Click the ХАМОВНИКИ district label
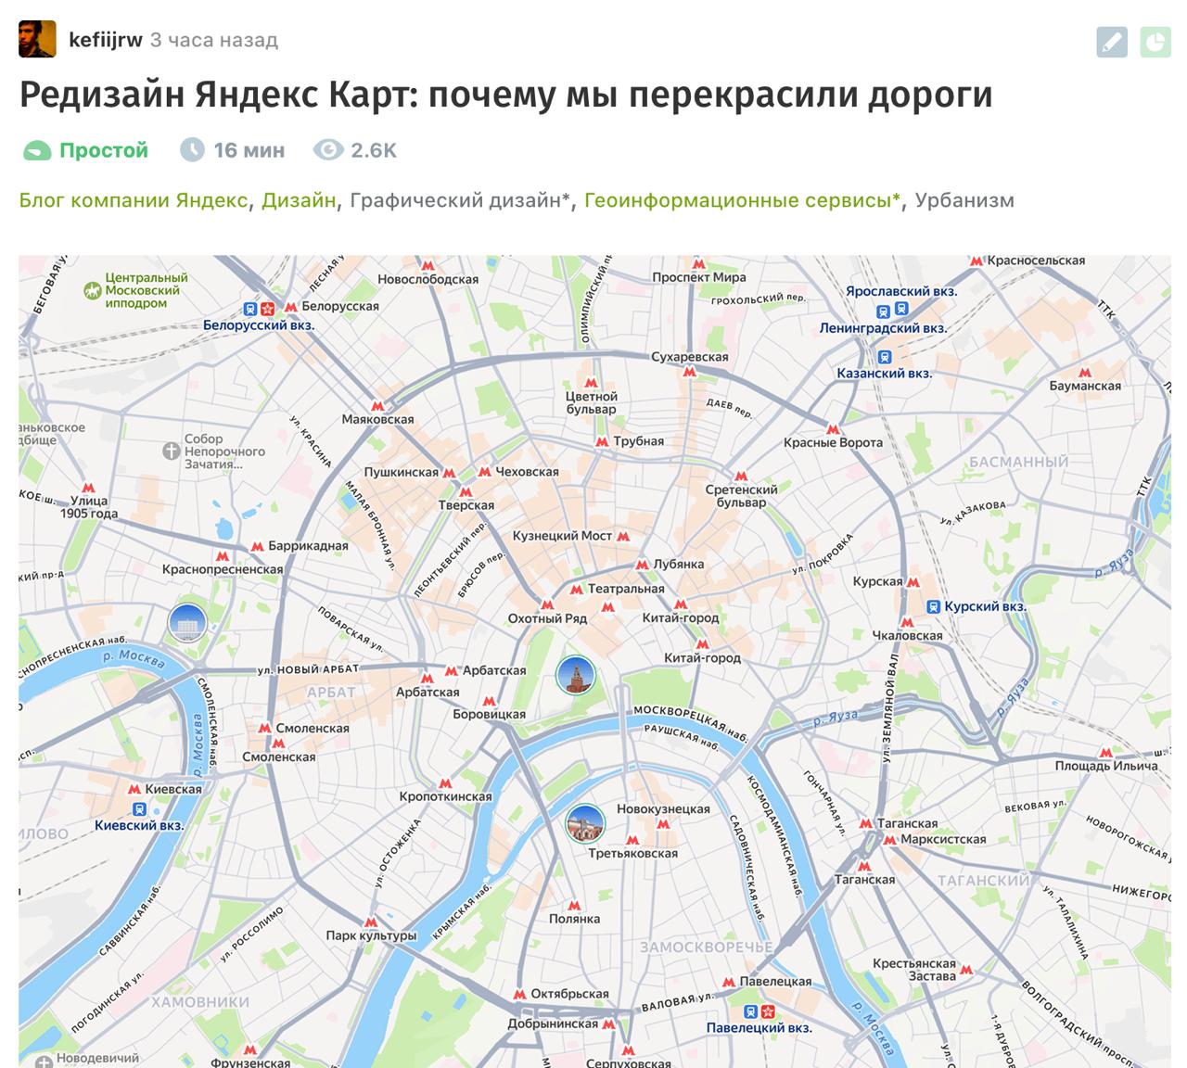1187x1068 pixels. [x=200, y=1002]
